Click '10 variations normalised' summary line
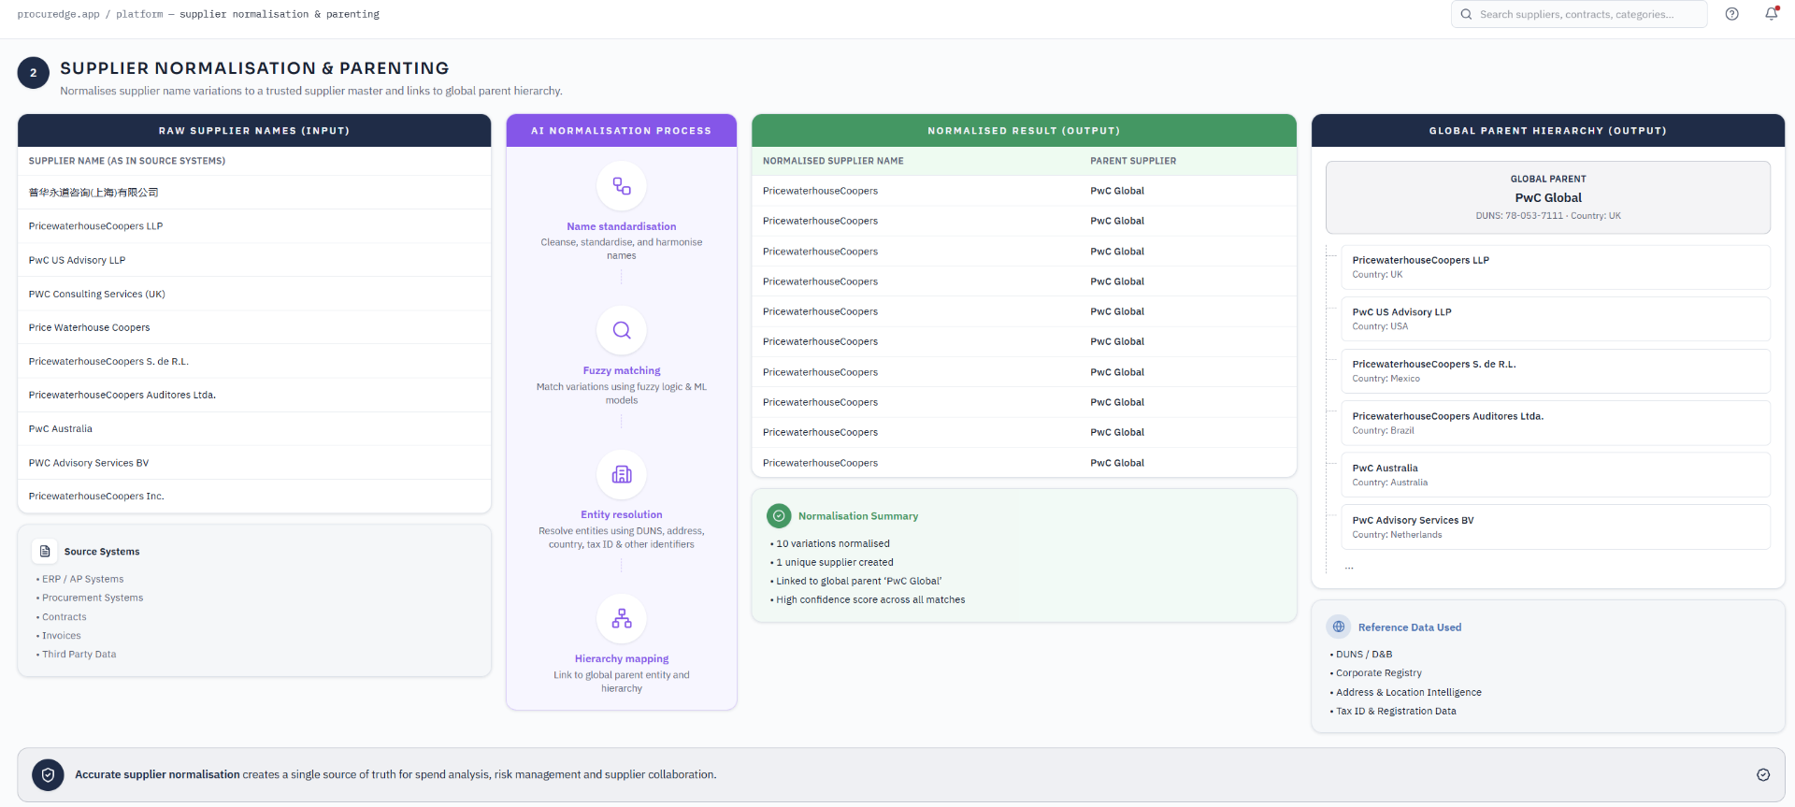This screenshot has height=807, width=1795. [x=832, y=544]
